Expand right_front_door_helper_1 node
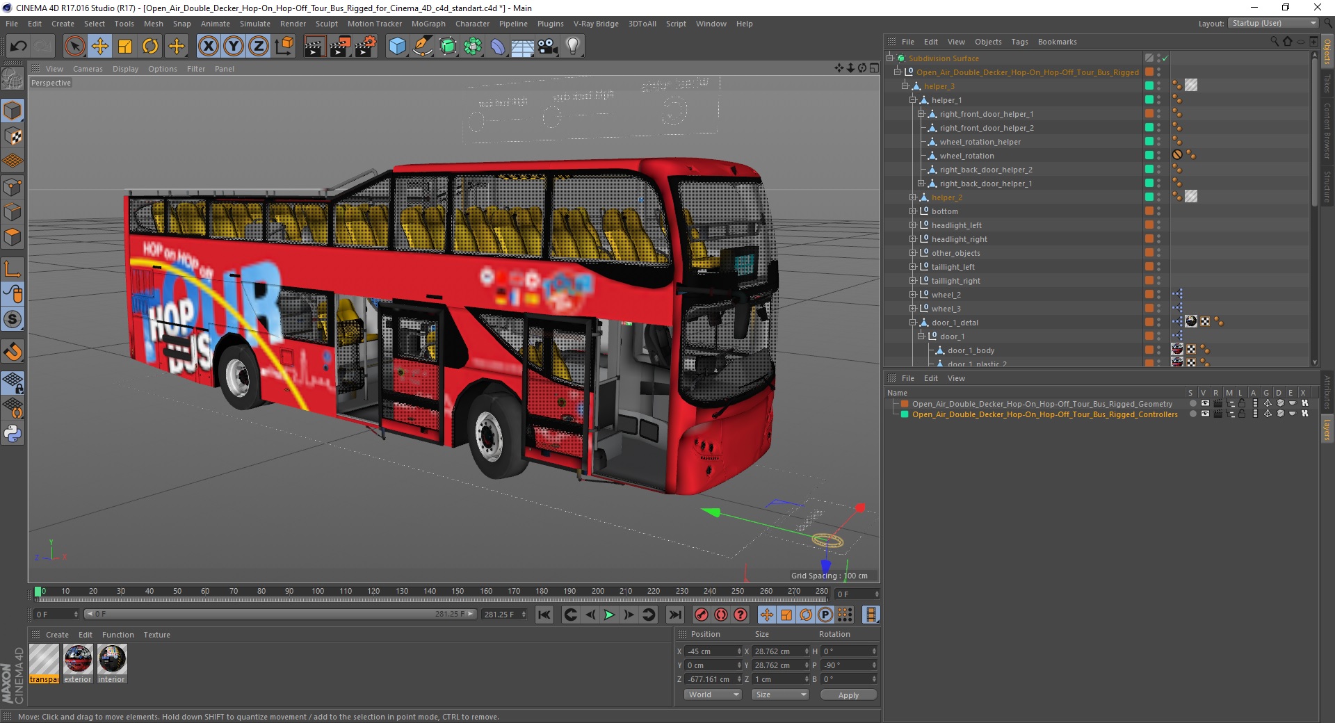Screen dimensions: 1335x723 point(921,114)
